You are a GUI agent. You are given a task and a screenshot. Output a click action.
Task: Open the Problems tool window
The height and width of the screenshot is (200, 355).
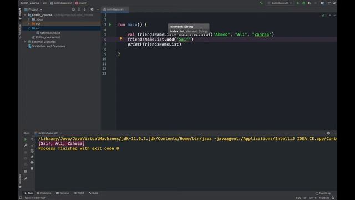coord(44,193)
